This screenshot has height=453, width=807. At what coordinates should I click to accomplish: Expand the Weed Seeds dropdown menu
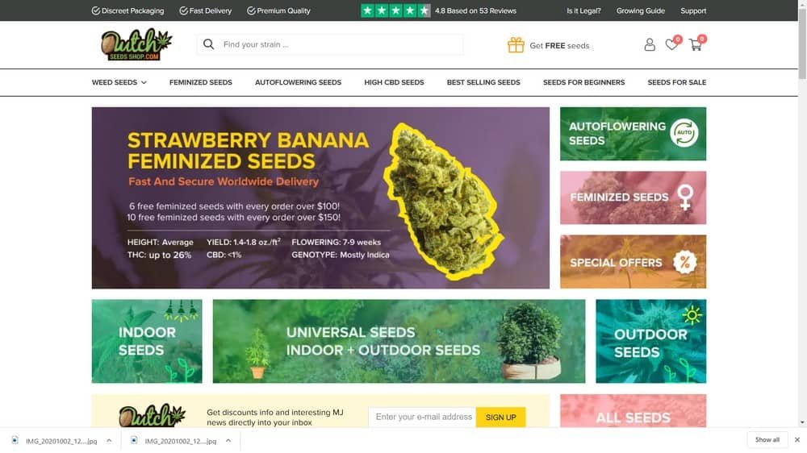[119, 82]
